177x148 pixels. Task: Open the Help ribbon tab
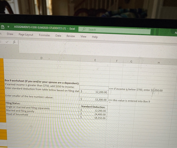point(95,37)
